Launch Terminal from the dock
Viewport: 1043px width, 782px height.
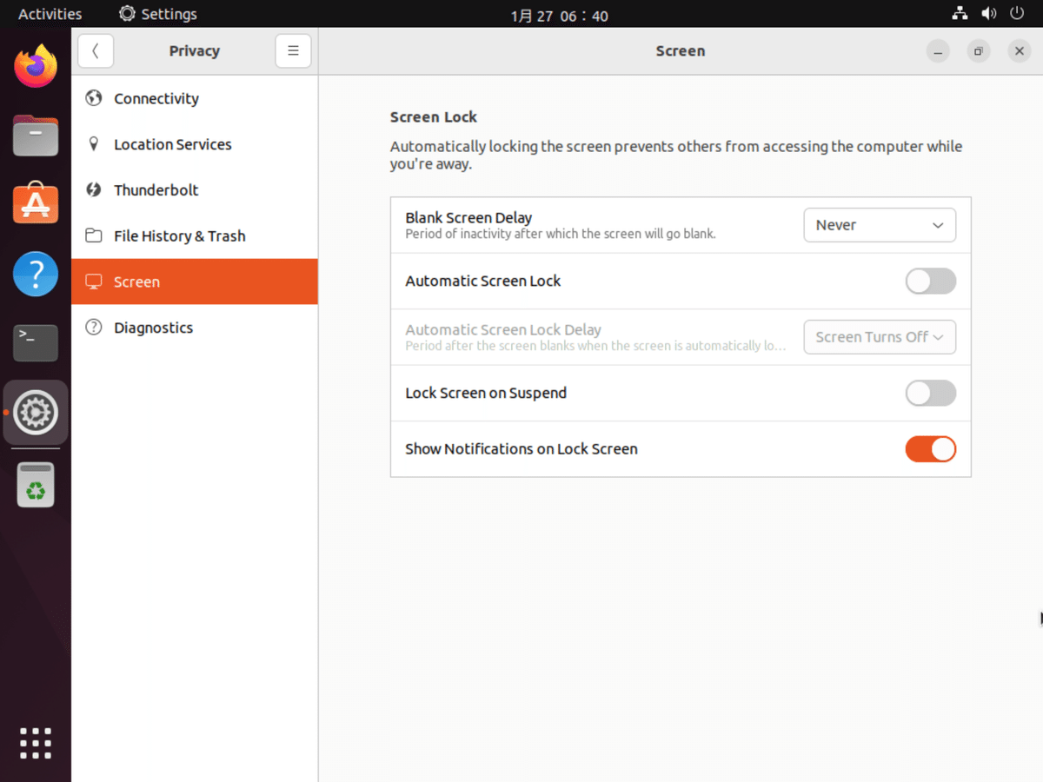[x=36, y=343]
